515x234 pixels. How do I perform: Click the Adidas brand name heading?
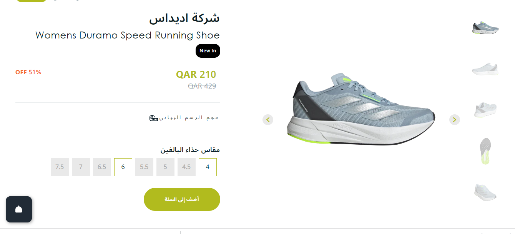184,18
